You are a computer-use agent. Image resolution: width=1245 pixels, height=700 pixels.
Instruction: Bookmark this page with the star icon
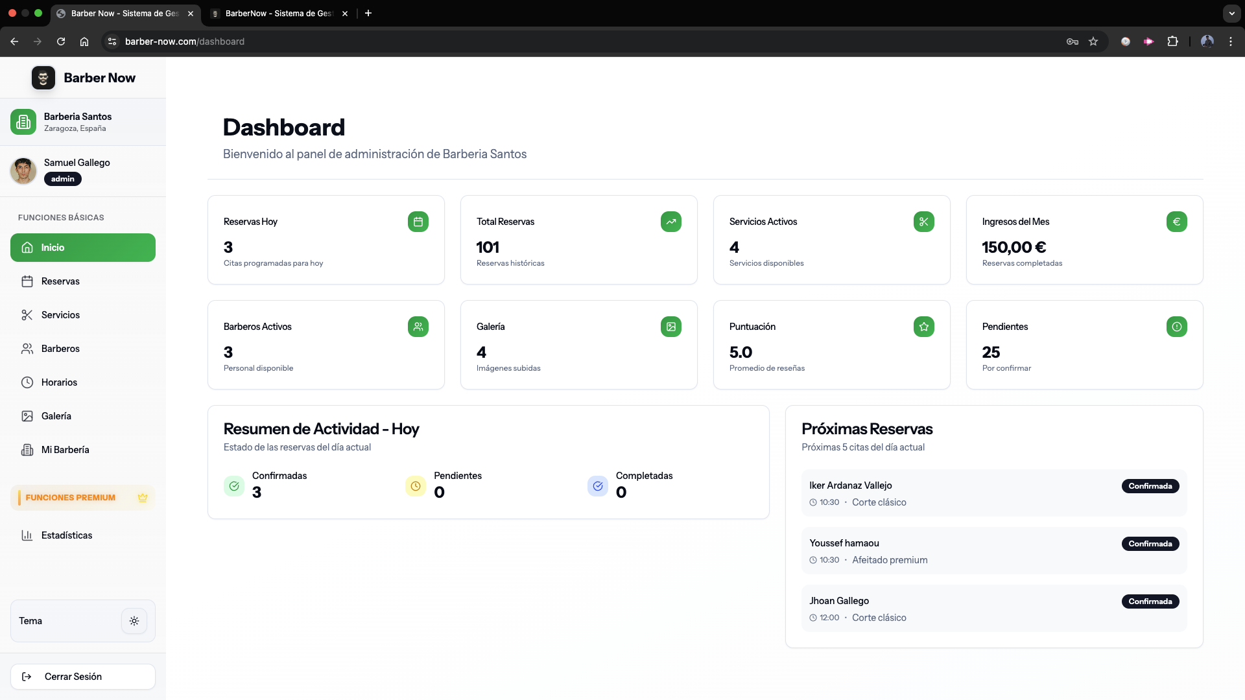pos(1093,41)
